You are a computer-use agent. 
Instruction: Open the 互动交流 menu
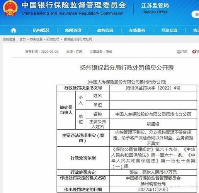169,30
